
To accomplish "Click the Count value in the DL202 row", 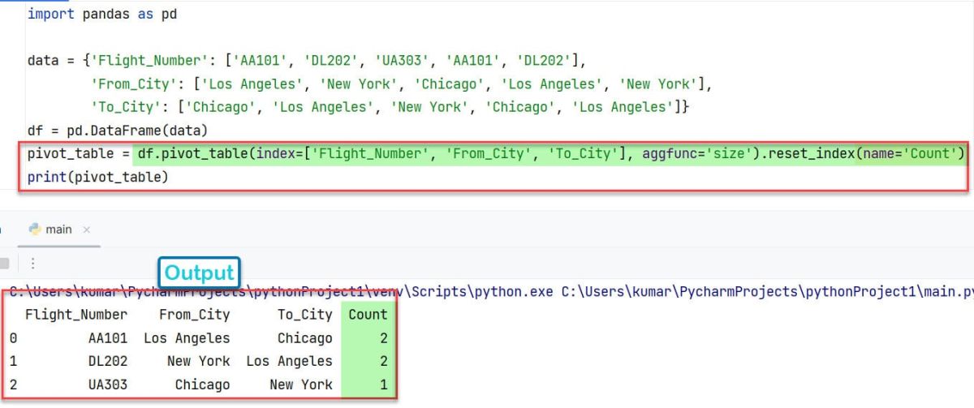I will click(x=383, y=362).
